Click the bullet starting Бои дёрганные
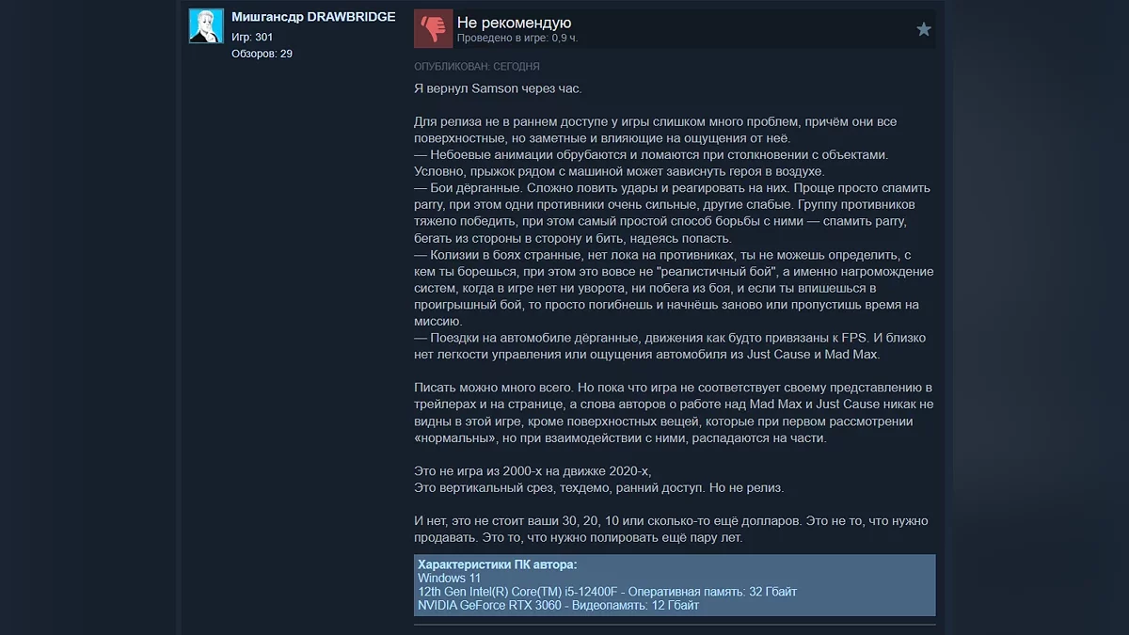1129x635 pixels. tap(672, 213)
